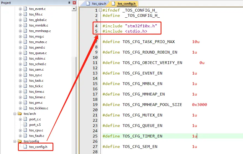Click the port_s.S file icon
This screenshot has height=154, width=243.
click(x=25, y=124)
